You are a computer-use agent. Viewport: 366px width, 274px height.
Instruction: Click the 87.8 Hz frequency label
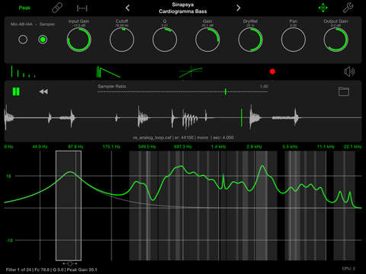coord(75,147)
